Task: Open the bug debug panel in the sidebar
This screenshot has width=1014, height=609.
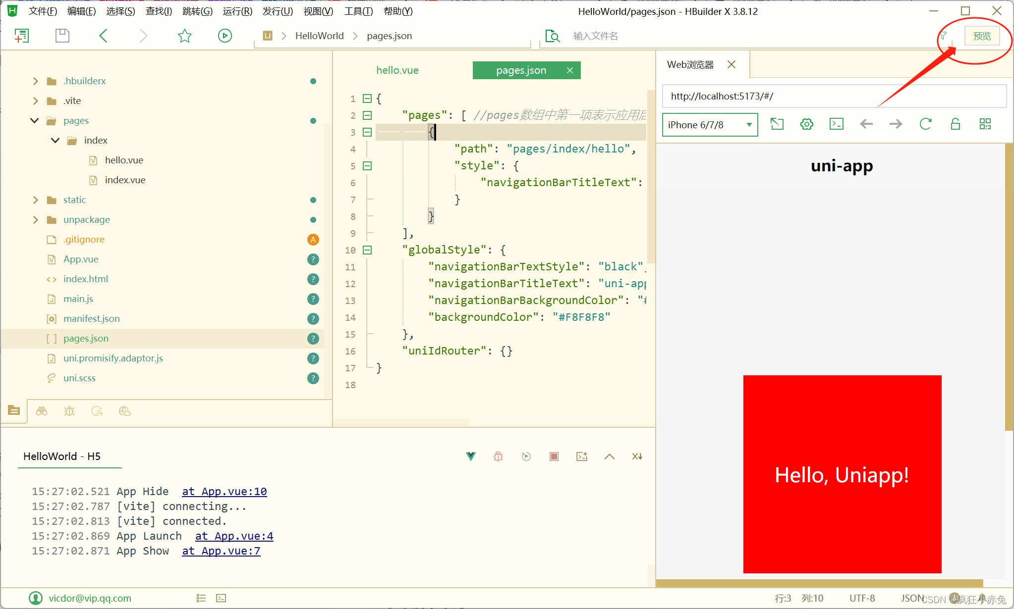Action: (x=69, y=411)
